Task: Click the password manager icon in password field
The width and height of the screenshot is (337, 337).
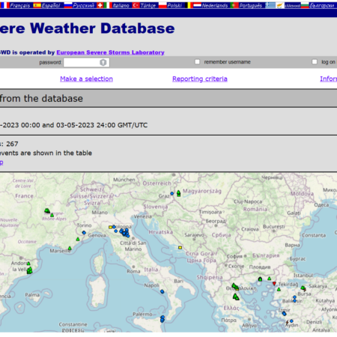Action: (x=103, y=62)
